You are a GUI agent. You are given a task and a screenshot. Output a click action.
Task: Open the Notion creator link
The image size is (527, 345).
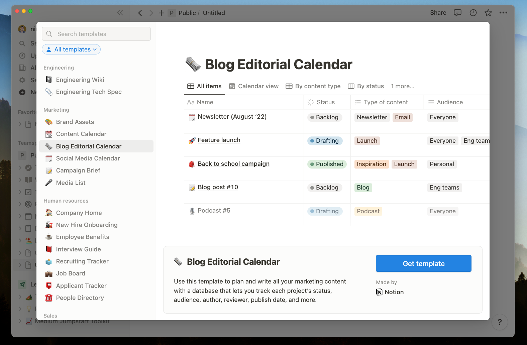(x=390, y=292)
